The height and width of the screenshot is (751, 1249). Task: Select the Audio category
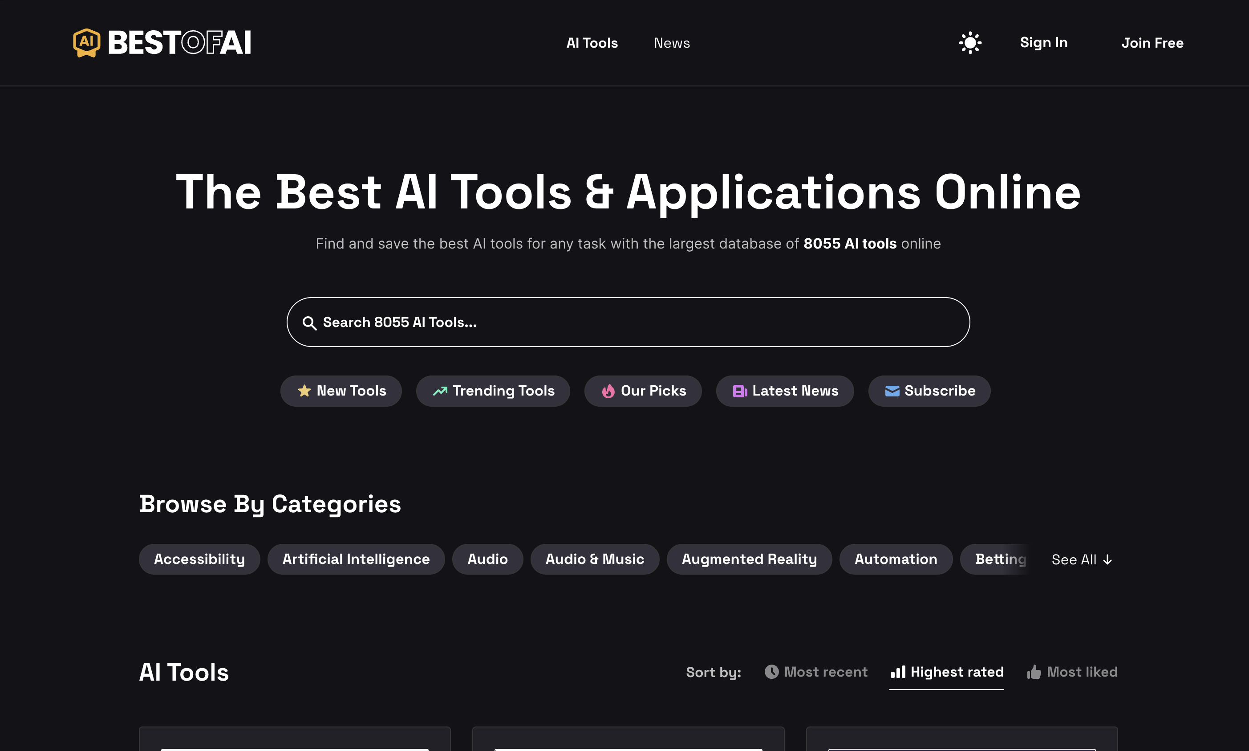click(x=487, y=559)
